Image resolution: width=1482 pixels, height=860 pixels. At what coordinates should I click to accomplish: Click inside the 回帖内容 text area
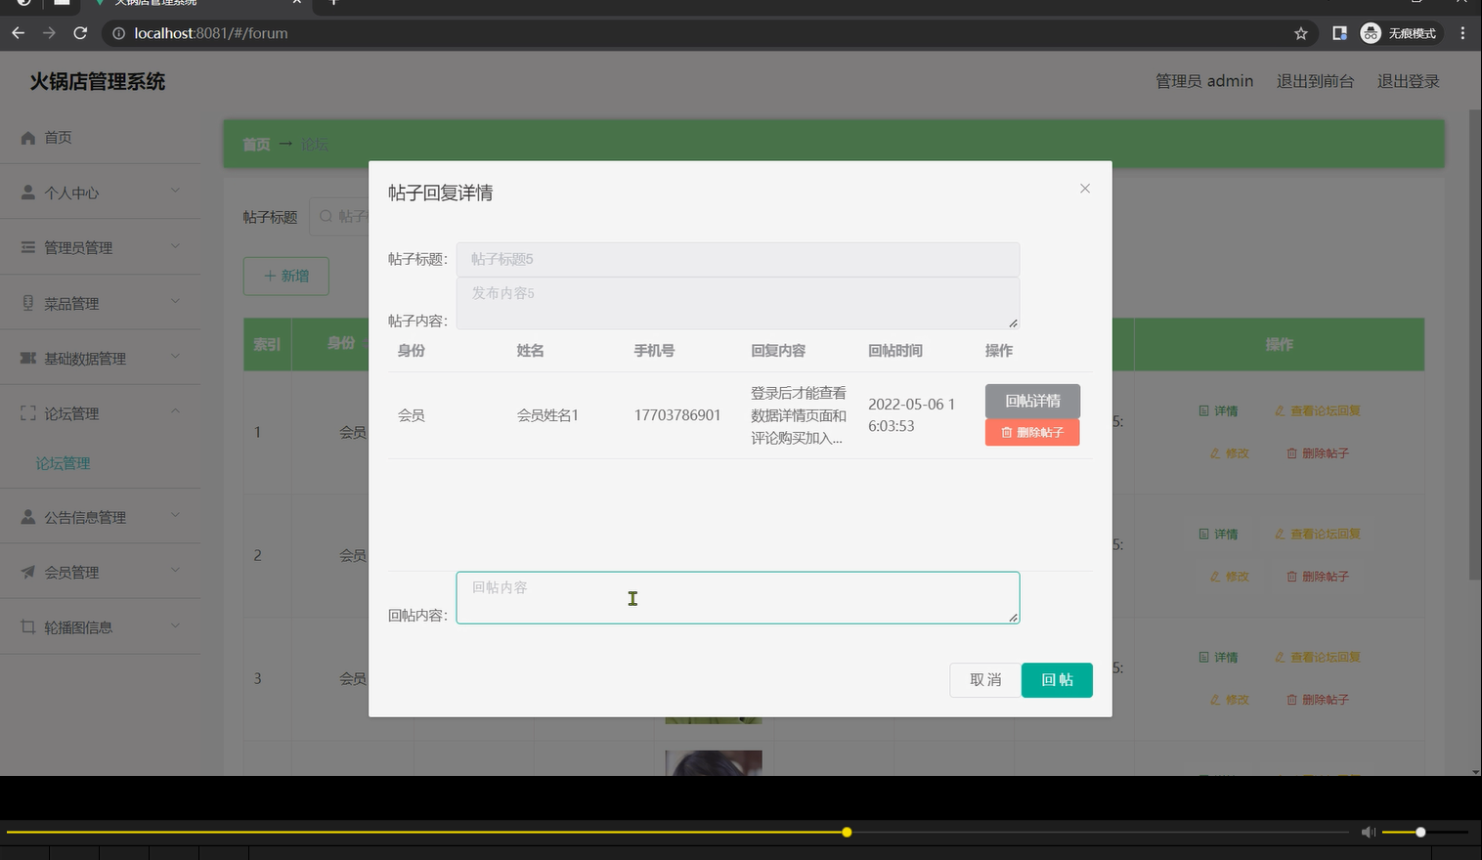coord(737,597)
